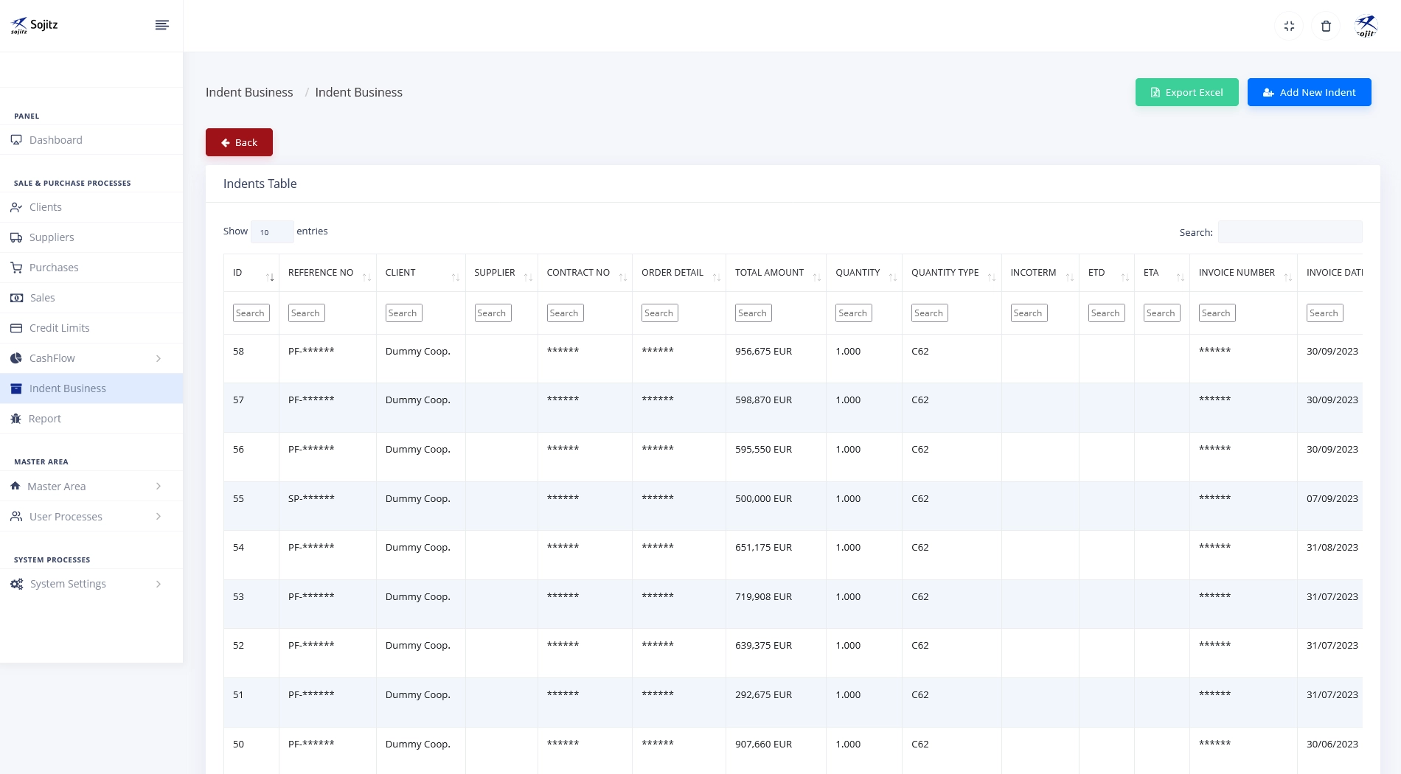
Task: Click the fullscreen toggle icon in top bar
Action: [1289, 26]
